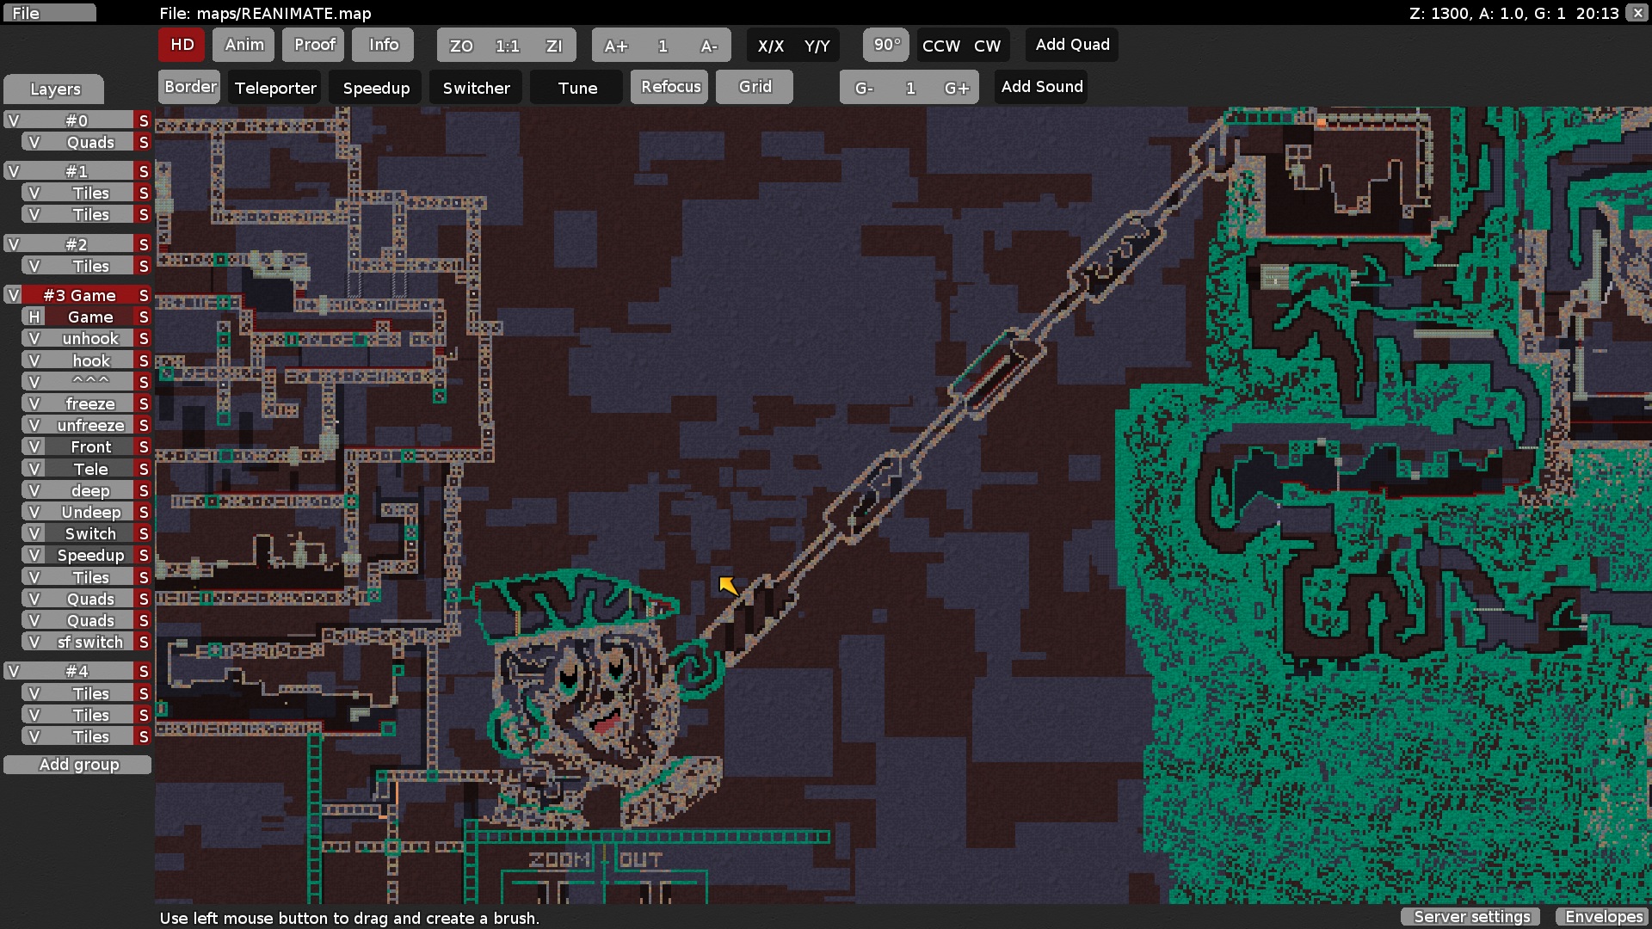Toggle the Grid display
Screen dimensions: 1652x929
[755, 87]
